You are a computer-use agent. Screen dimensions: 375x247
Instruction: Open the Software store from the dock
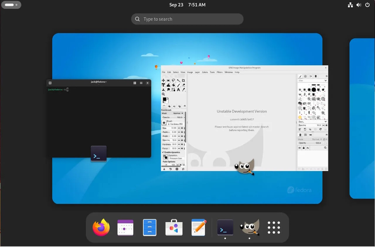(174, 228)
